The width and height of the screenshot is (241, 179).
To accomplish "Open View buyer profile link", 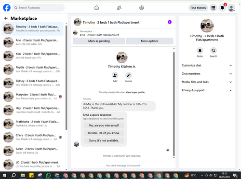I will point(135,92).
